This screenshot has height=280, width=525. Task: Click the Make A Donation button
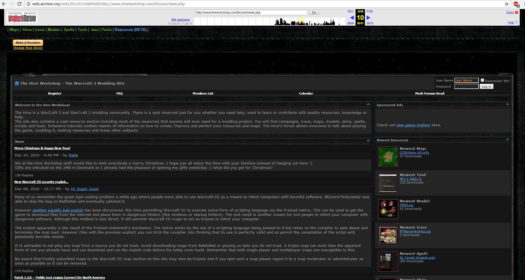28,43
